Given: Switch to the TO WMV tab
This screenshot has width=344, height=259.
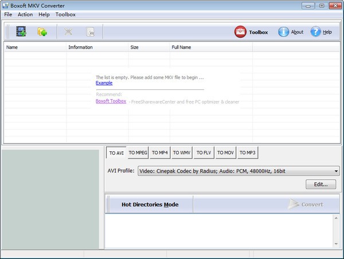Looking at the screenshot, I should pyautogui.click(x=182, y=152).
